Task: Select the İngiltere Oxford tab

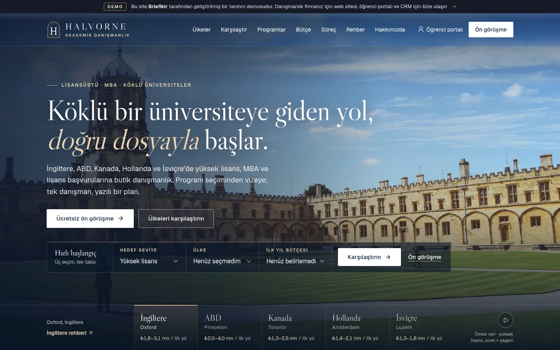Action: click(x=166, y=327)
